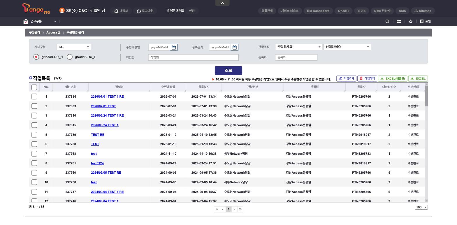Open the 서비스 데스크 menu
This screenshot has width=457, height=225.
tap(290, 11)
